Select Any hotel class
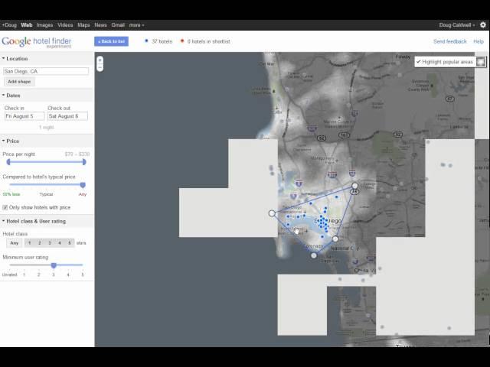This screenshot has width=490, height=367. [15, 243]
